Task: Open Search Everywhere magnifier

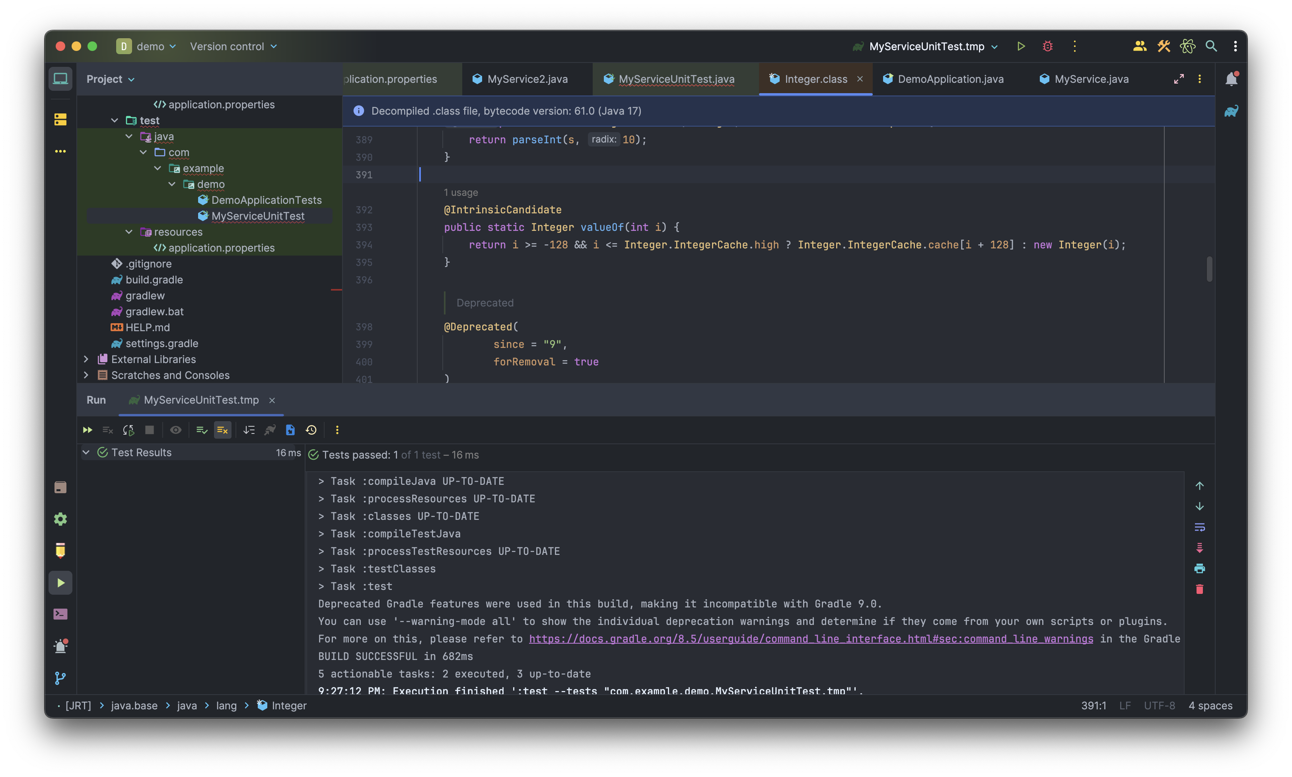Action: (1211, 46)
